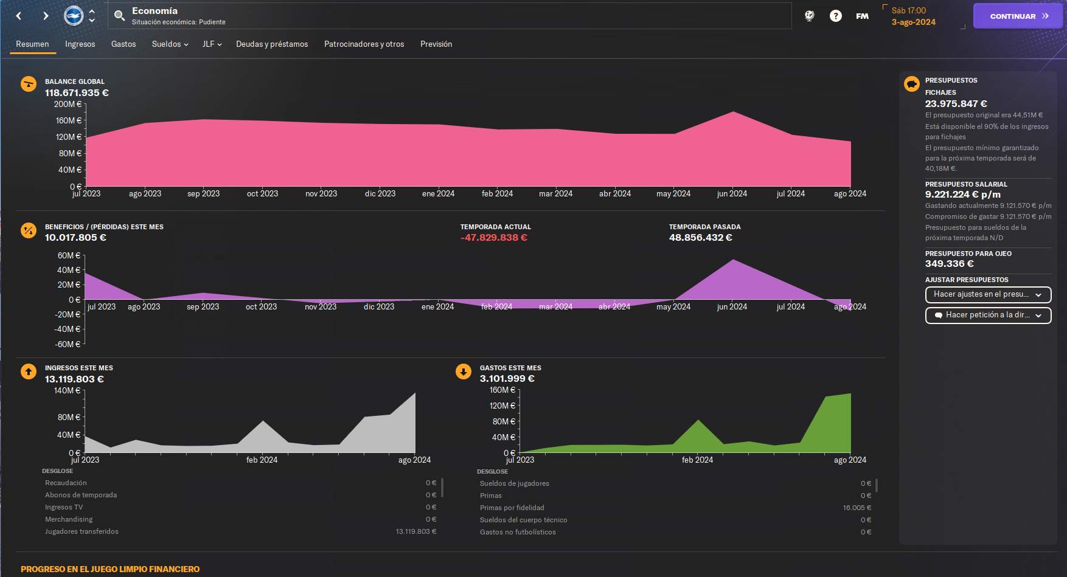The image size is (1067, 577).
Task: Click the Balance global scale icon
Action: tap(29, 84)
